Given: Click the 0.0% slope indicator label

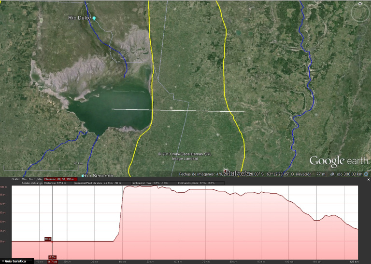Looking at the screenshot, I should coord(52,257).
